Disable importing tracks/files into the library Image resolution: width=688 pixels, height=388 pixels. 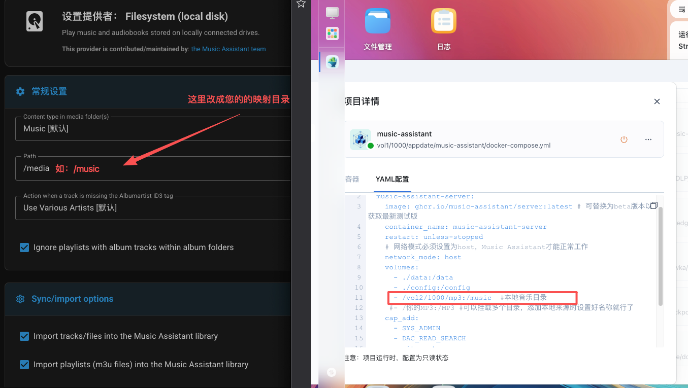point(24,336)
